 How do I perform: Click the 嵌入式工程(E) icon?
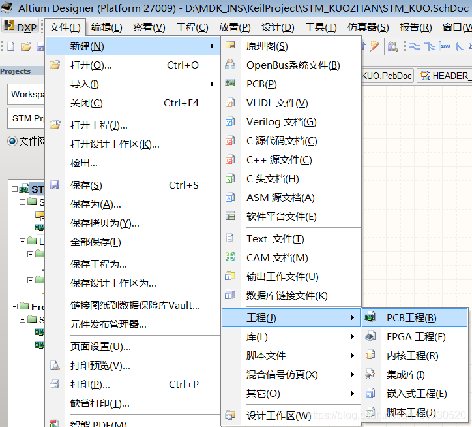pos(370,393)
